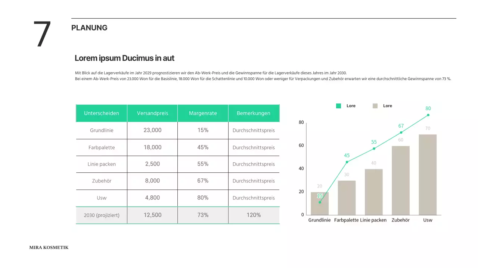Click the MIRA KOSMETIK footer text
The height and width of the screenshot is (268, 478).
coord(49,248)
